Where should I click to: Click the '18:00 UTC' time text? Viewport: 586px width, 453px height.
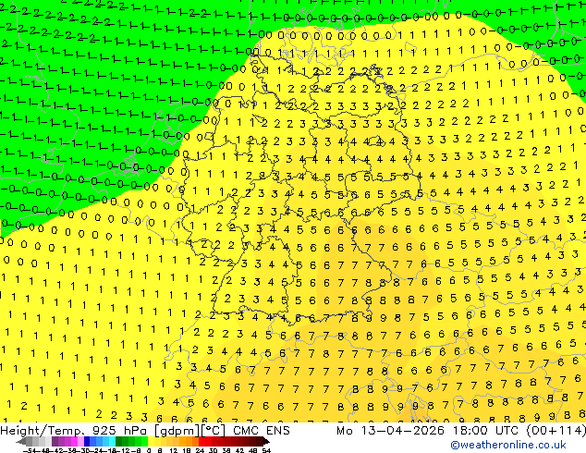[x=486, y=431]
